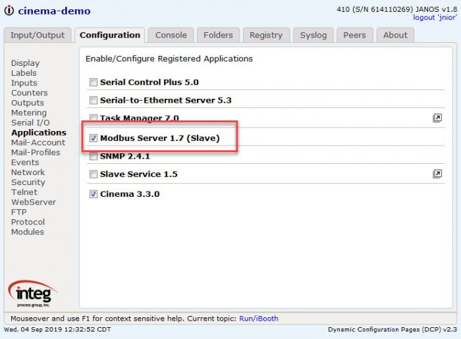Go to Telnet configuration
Viewport: 461px width, 339px height.
click(x=24, y=192)
